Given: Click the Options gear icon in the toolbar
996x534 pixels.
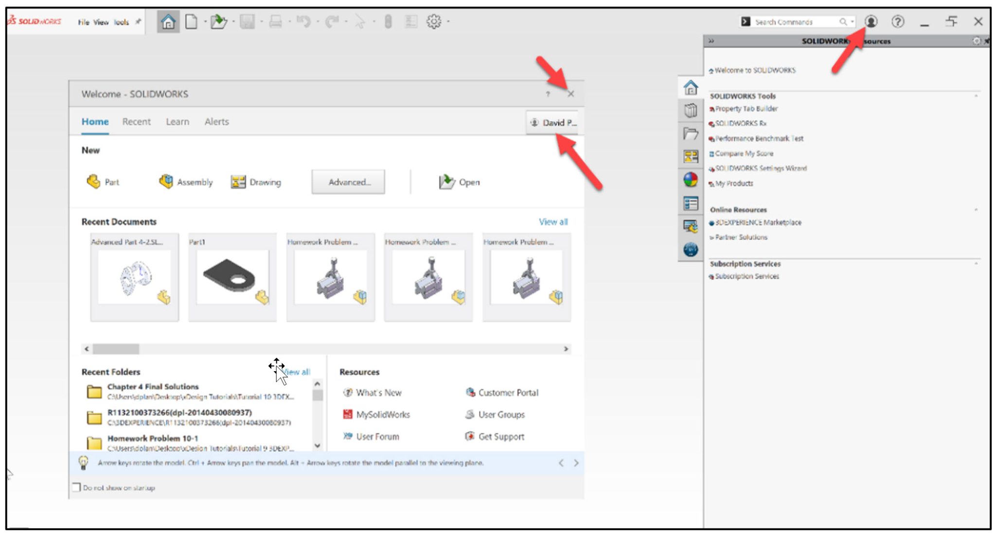Looking at the screenshot, I should click(x=432, y=21).
